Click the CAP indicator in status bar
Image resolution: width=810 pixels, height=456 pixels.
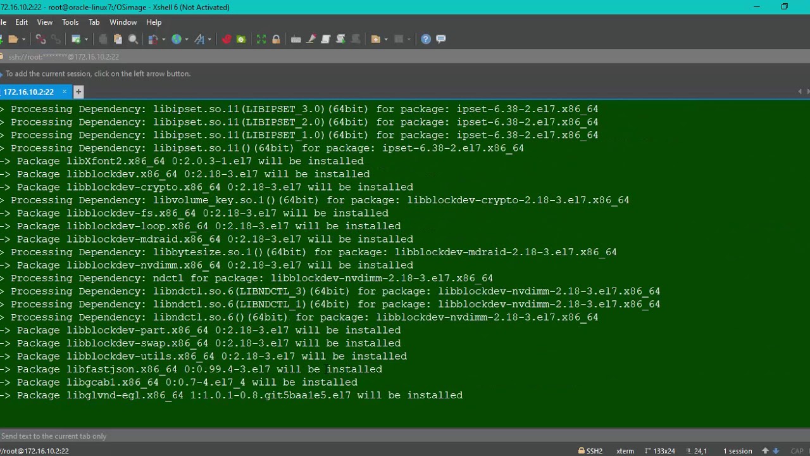point(797,451)
